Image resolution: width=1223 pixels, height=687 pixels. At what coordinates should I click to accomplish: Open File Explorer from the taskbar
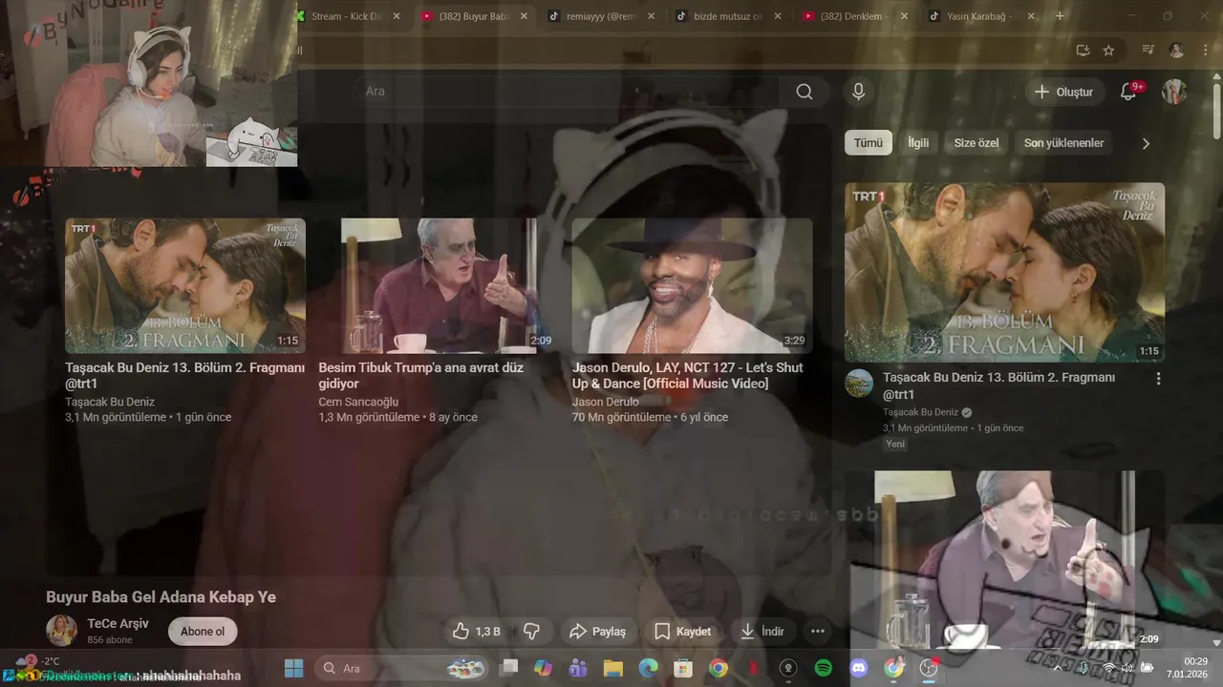click(x=612, y=668)
